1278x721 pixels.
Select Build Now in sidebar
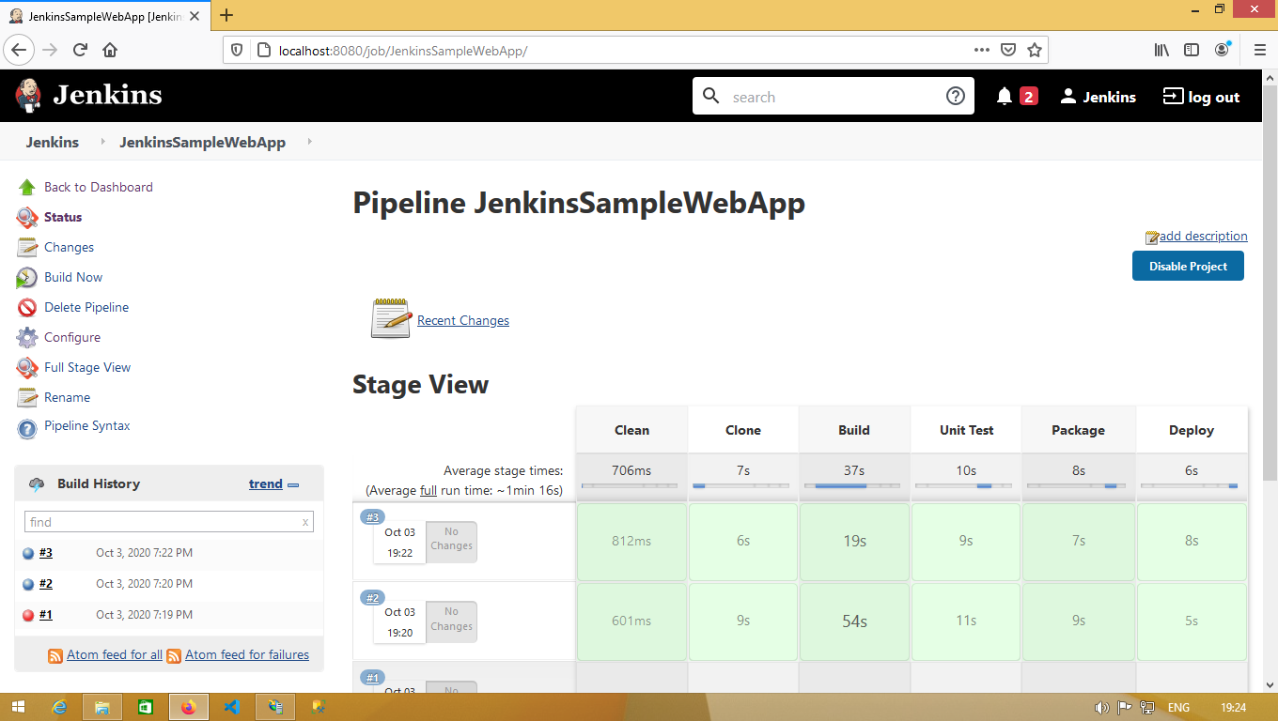click(x=73, y=277)
